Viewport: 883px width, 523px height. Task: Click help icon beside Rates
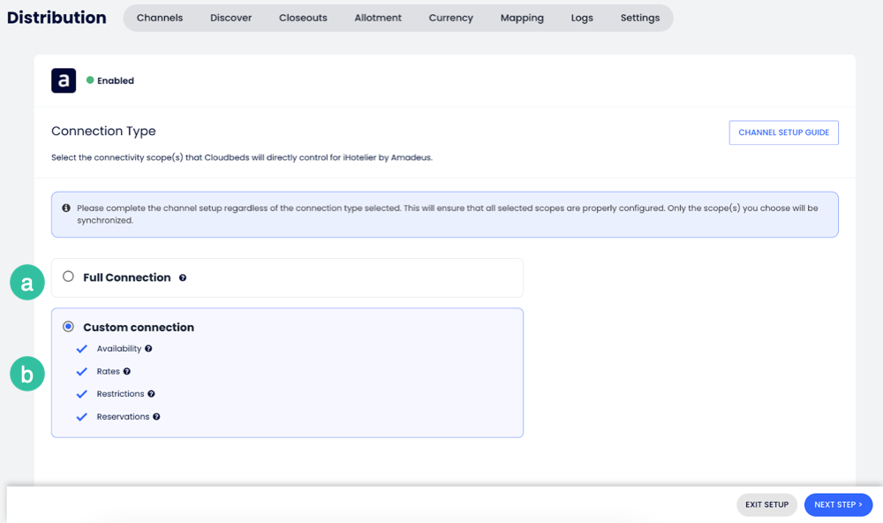click(x=127, y=372)
